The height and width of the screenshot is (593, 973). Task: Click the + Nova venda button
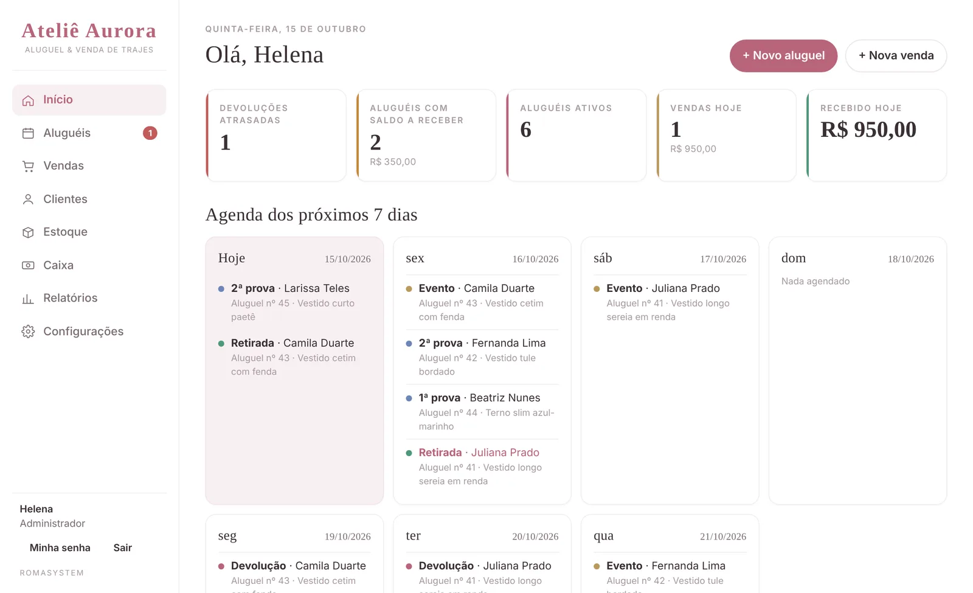coord(896,56)
